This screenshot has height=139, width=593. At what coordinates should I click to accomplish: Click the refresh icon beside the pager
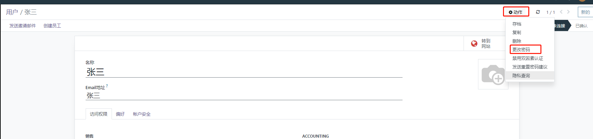[538, 12]
